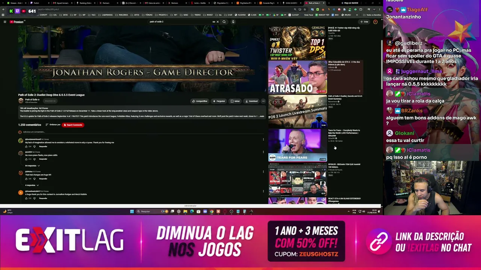The width and height of the screenshot is (481, 270).
Task: Expand the '4 respostas' reply thread
Action: click(32, 185)
